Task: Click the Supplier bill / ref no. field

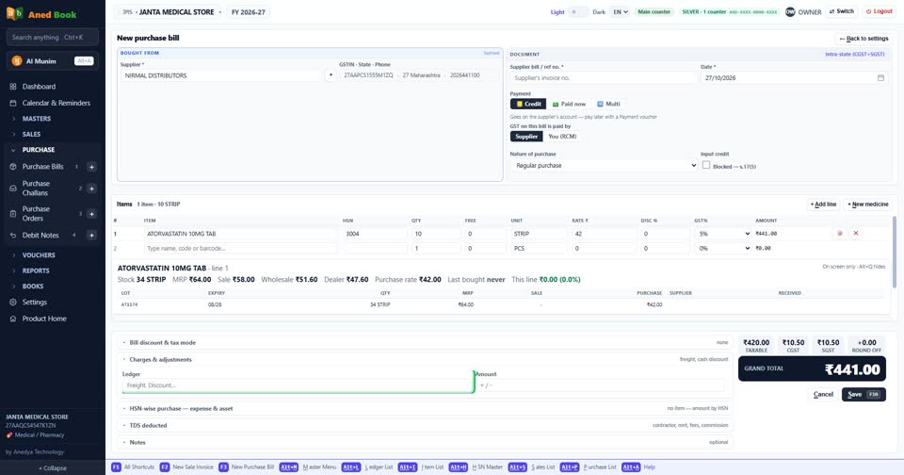Action: click(x=603, y=78)
